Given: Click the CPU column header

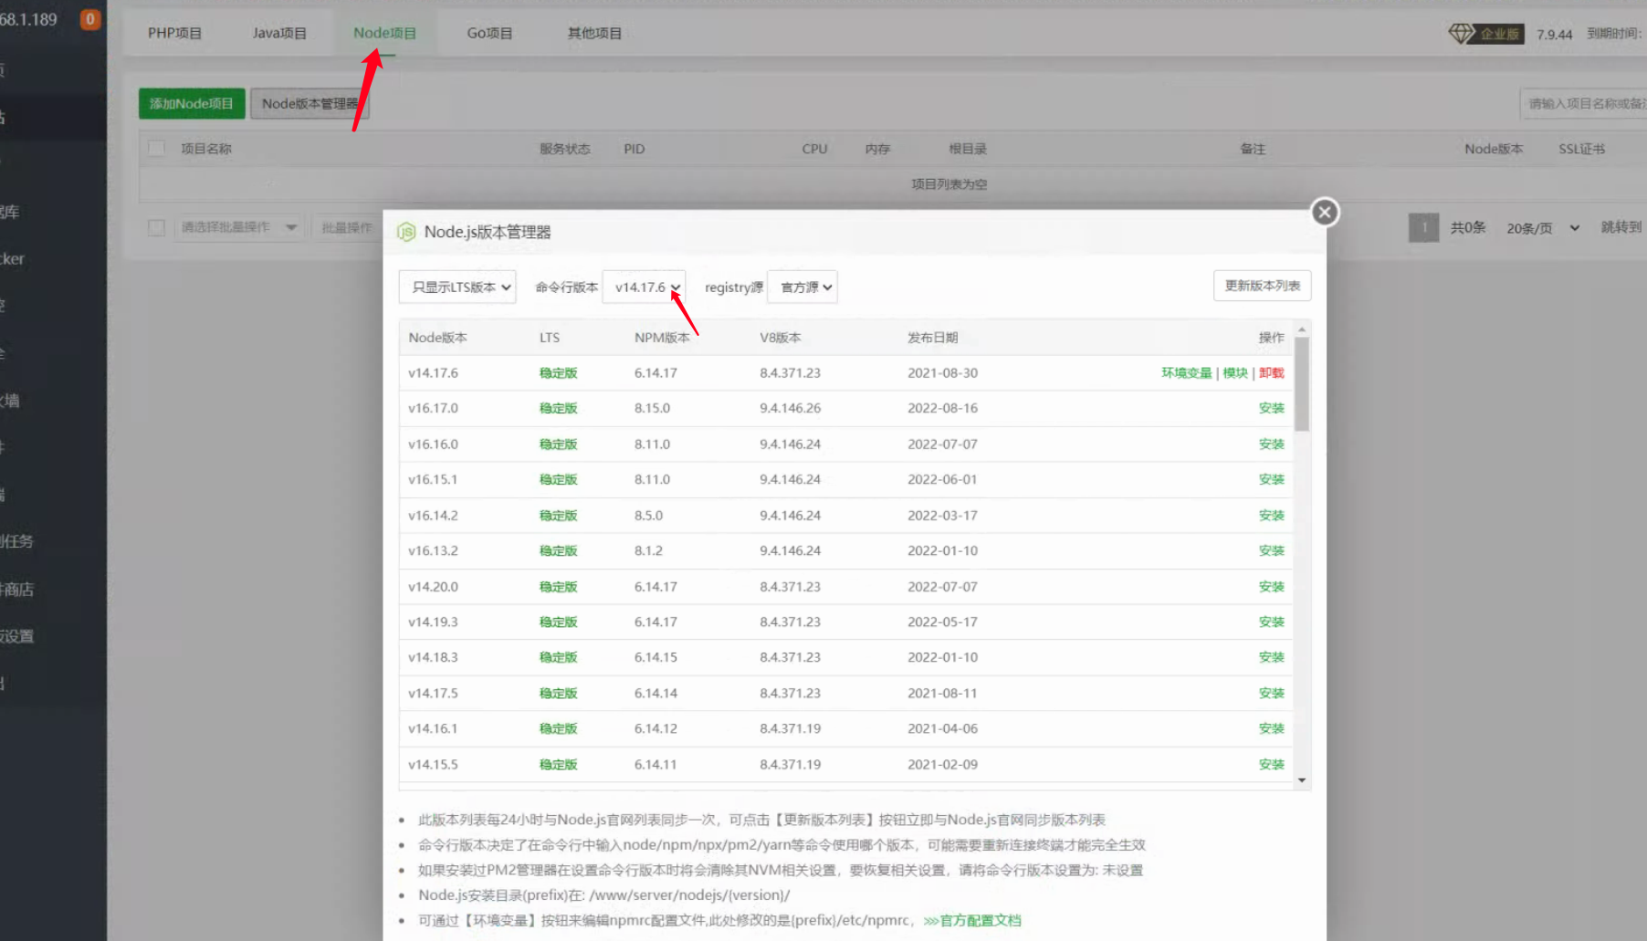Looking at the screenshot, I should 814,149.
